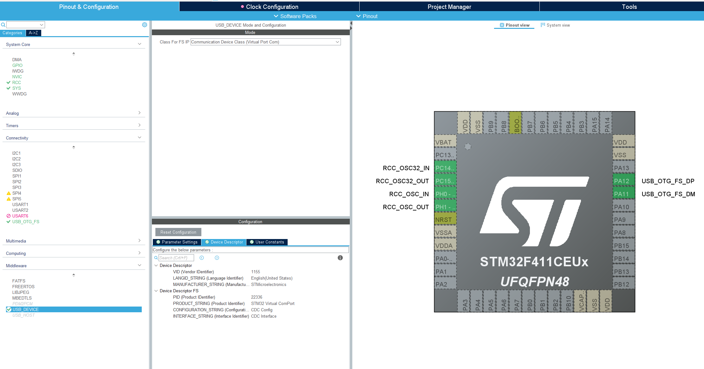Select the NVIC item
This screenshot has width=704, height=369.
(x=17, y=77)
